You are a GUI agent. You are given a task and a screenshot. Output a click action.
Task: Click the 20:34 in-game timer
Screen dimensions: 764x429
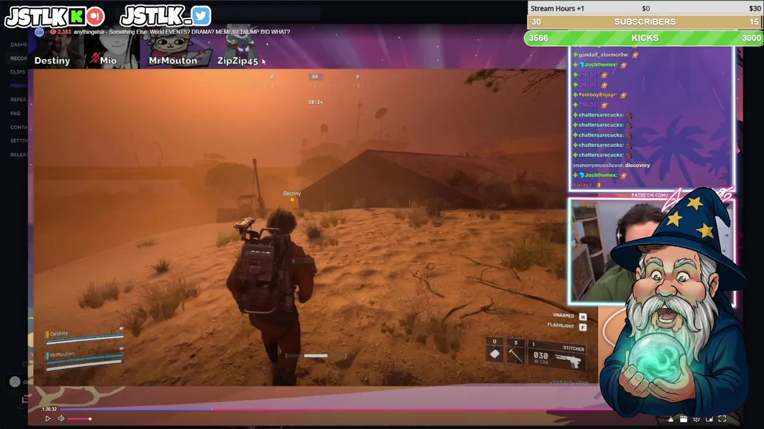click(x=315, y=102)
